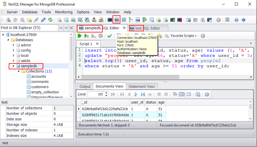
Task: Collapse the sampledb database node
Action: (x=13, y=66)
